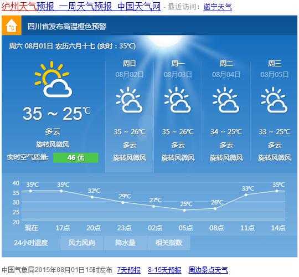Click the 四川省发布高温橙色预警 alert headline
Viewport: 299px width, 277px height.
click(67, 27)
